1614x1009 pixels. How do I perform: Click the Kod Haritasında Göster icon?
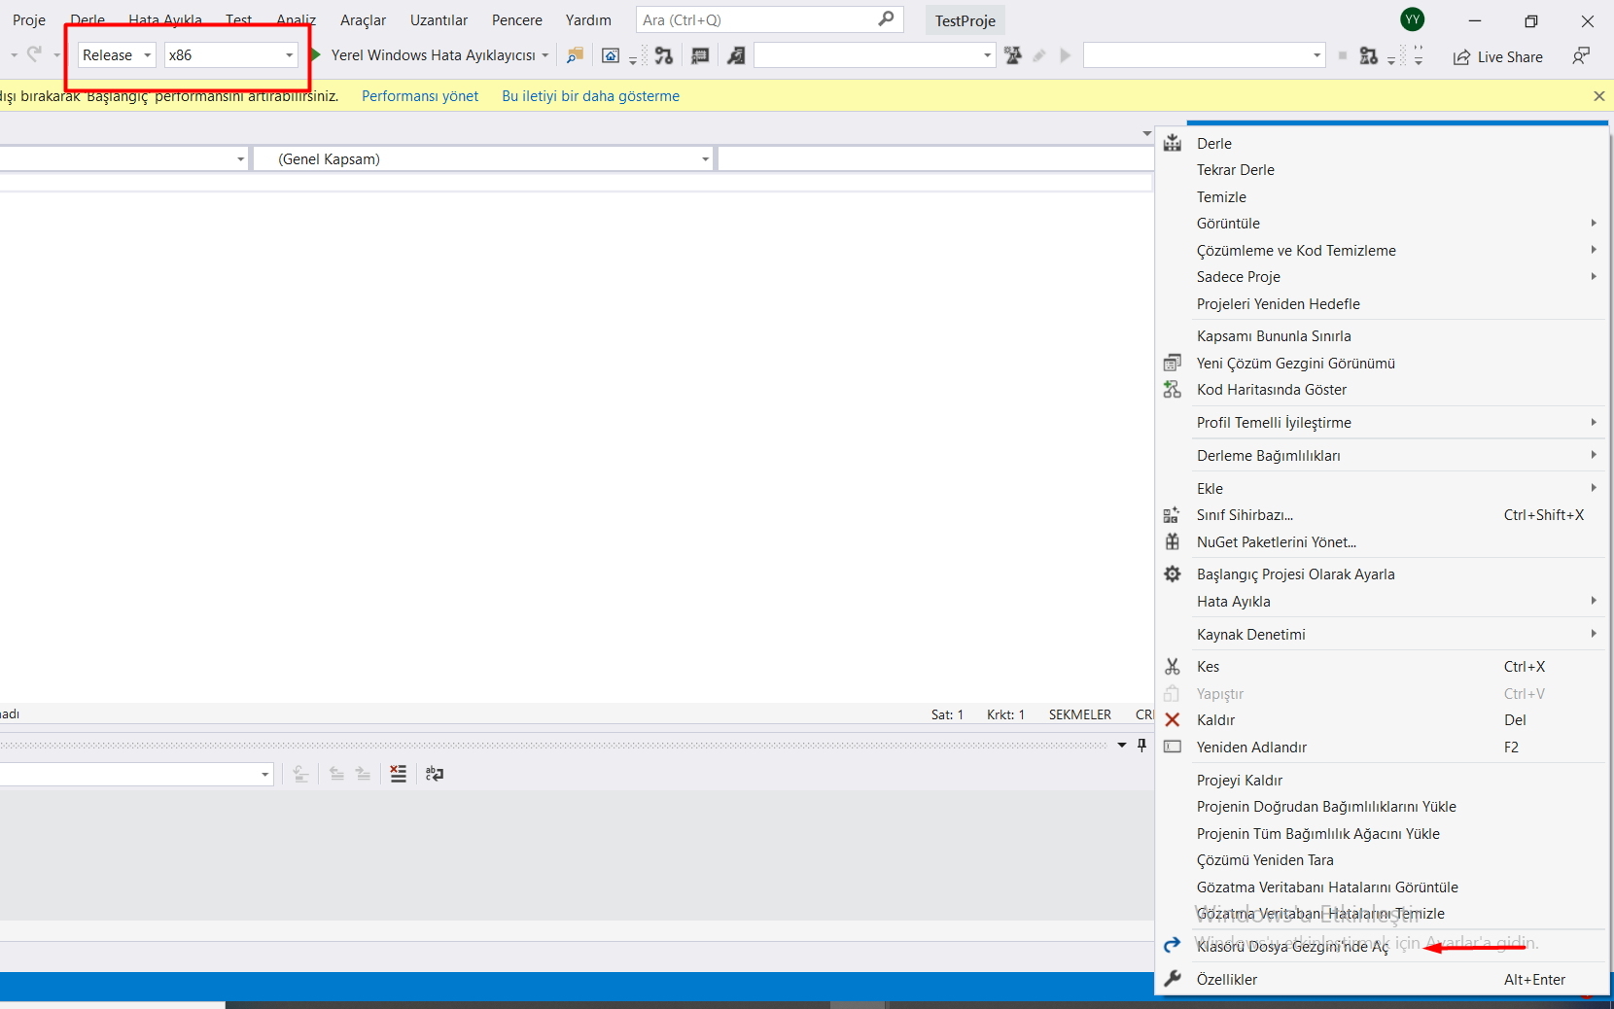coord(1173,390)
